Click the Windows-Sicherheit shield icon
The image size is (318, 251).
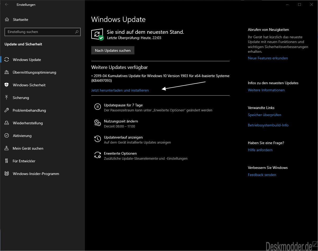click(7, 85)
